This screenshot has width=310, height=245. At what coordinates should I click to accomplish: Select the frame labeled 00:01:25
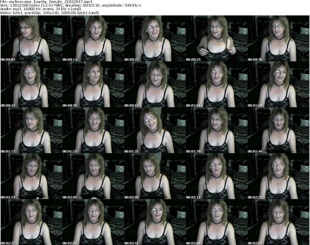(x=93, y=130)
